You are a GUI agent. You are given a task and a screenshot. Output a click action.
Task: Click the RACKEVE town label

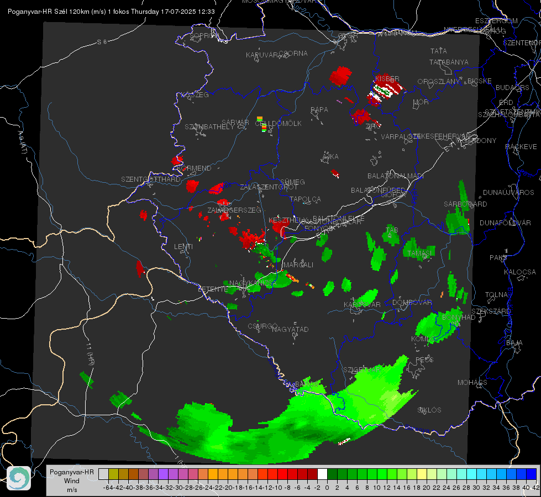pos(521,147)
